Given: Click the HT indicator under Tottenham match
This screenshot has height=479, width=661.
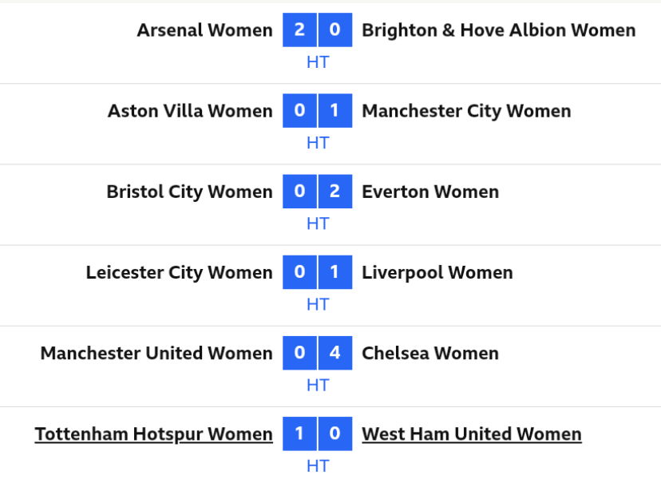Looking at the screenshot, I should click(x=317, y=465).
